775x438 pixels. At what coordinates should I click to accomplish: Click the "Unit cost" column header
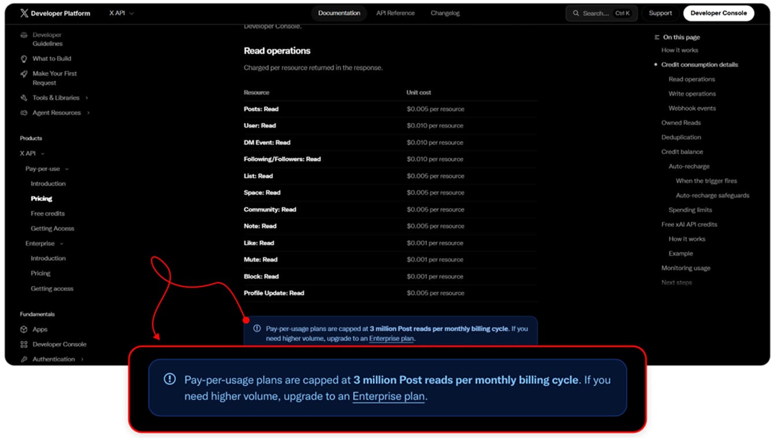click(x=419, y=93)
